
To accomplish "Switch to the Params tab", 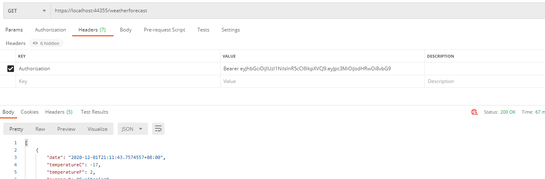I will point(14,30).
